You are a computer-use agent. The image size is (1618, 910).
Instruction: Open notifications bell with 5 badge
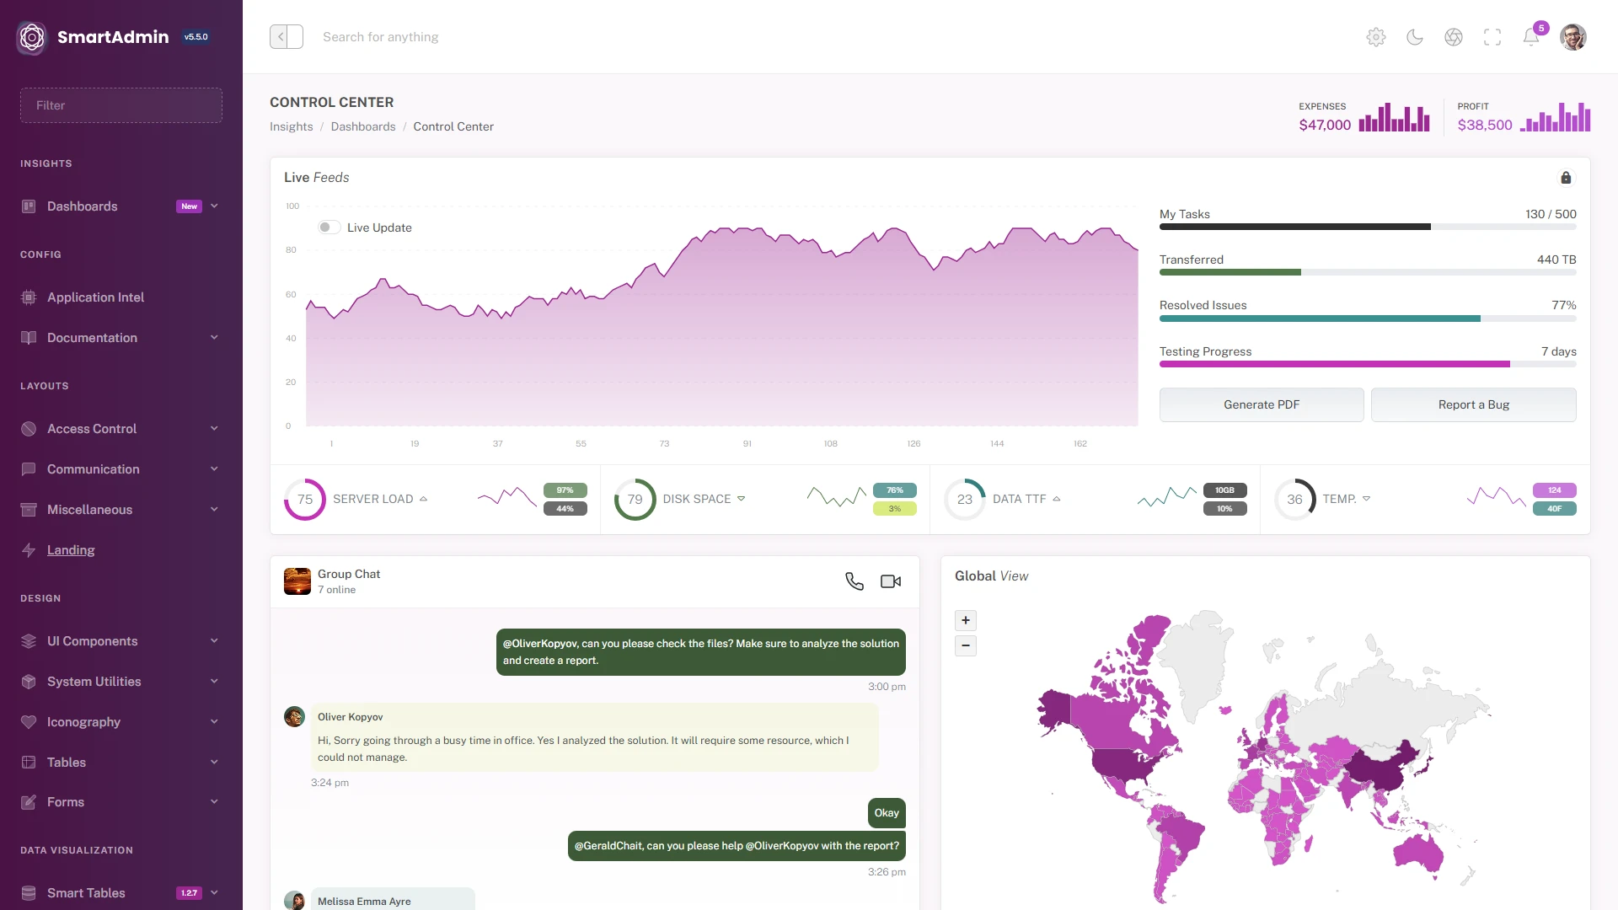pyautogui.click(x=1531, y=37)
